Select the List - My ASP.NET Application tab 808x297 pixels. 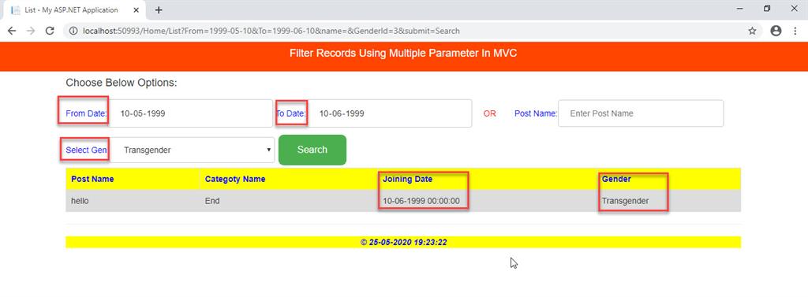[x=75, y=9]
